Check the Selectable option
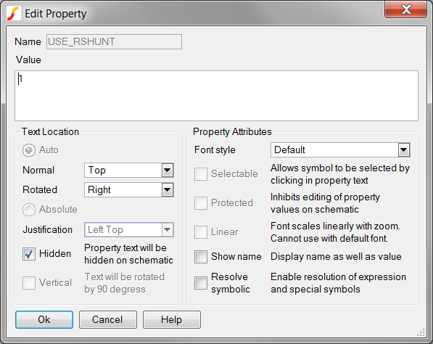433x344 pixels. coord(201,173)
